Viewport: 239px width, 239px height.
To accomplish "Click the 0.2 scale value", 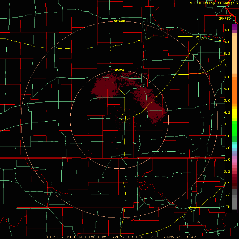I will (x=227, y=172).
